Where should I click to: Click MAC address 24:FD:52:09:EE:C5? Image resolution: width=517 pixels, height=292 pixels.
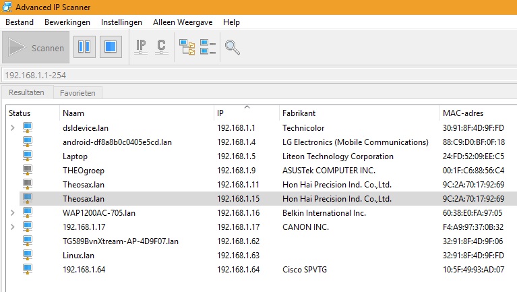pos(473,156)
